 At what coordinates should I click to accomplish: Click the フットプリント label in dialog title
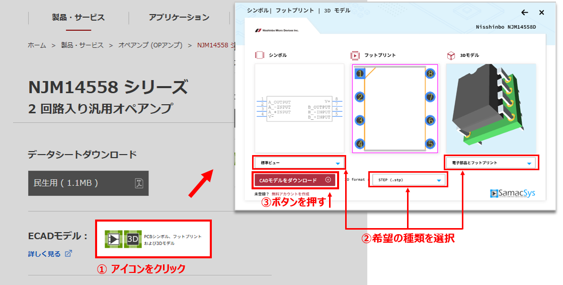(x=294, y=11)
